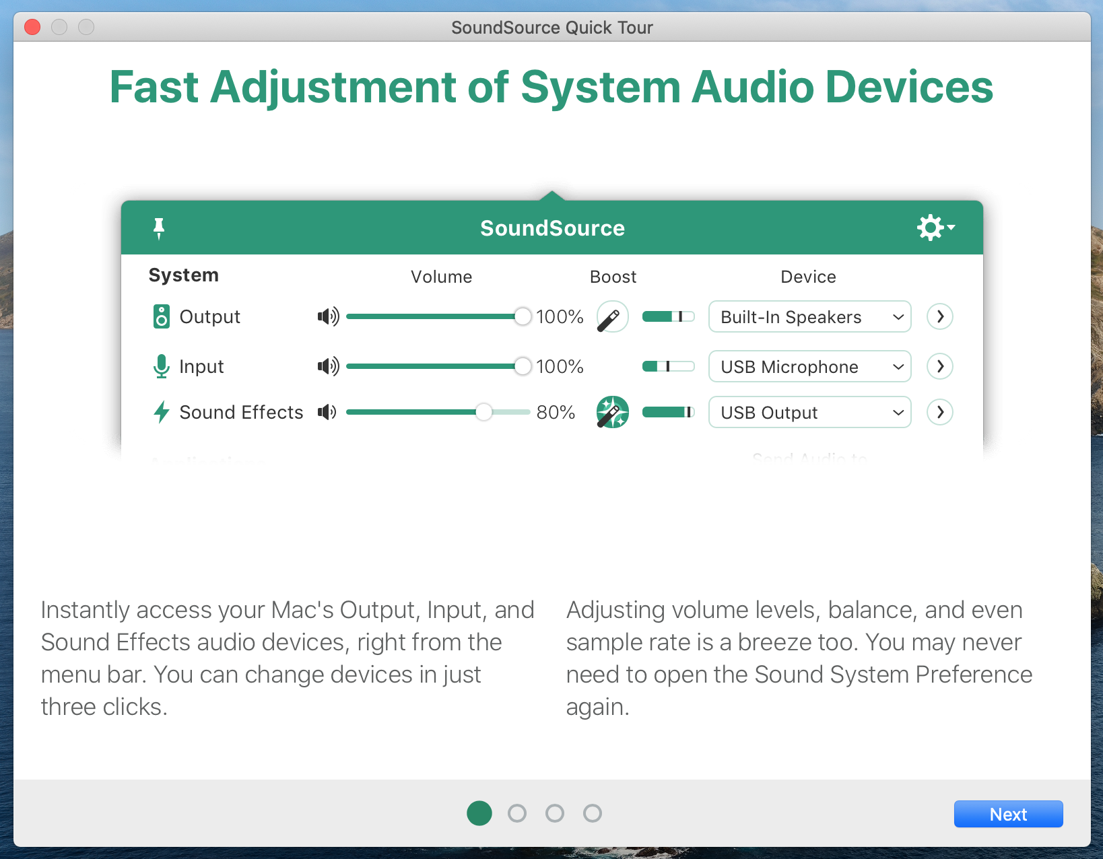Click the Output level meter
Screen dimensions: 1103x859
(668, 316)
